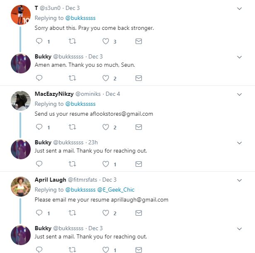Retweet T's "Pray you come back stronger" tweet
The width and height of the screenshot is (255, 253).
pos(72,41)
